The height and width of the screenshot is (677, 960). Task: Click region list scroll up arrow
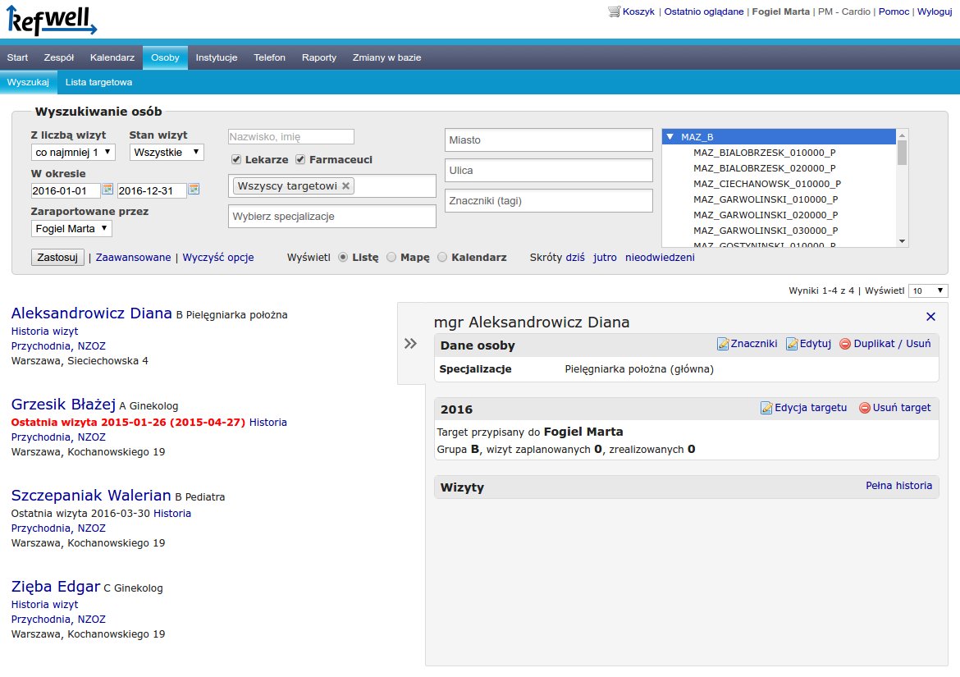pyautogui.click(x=902, y=134)
